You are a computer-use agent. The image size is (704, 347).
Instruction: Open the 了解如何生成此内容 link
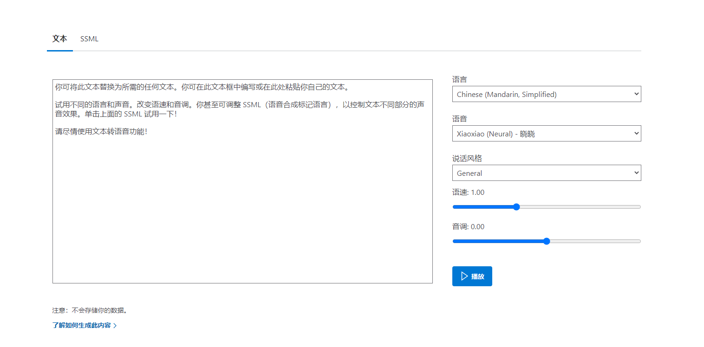tap(85, 326)
